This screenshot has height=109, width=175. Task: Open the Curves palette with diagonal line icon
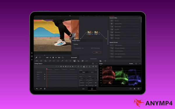(50, 61)
